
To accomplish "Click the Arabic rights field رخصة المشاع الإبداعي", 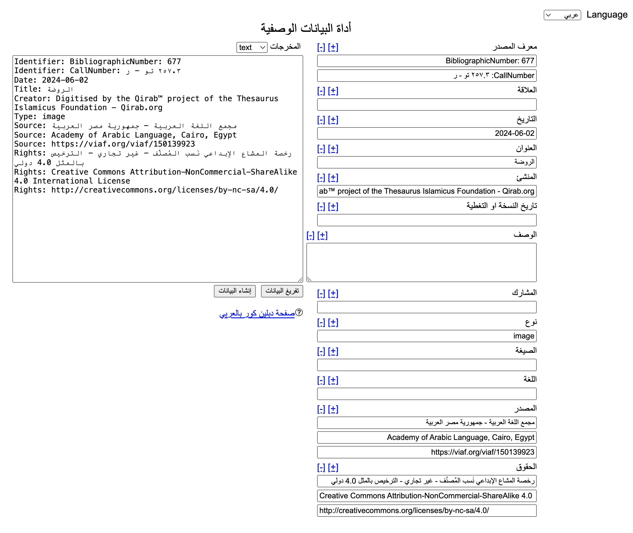I will (x=427, y=481).
